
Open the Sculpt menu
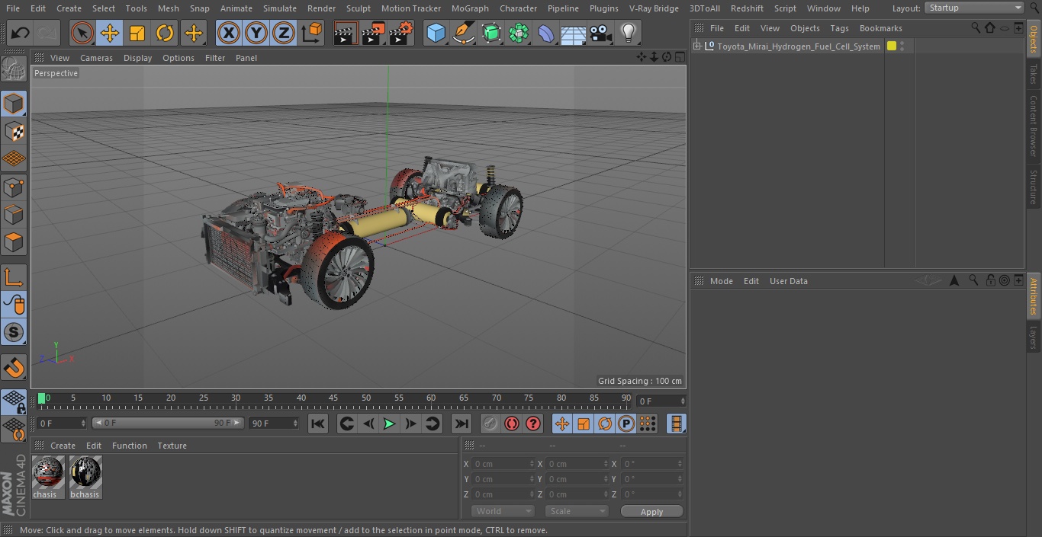pos(358,8)
